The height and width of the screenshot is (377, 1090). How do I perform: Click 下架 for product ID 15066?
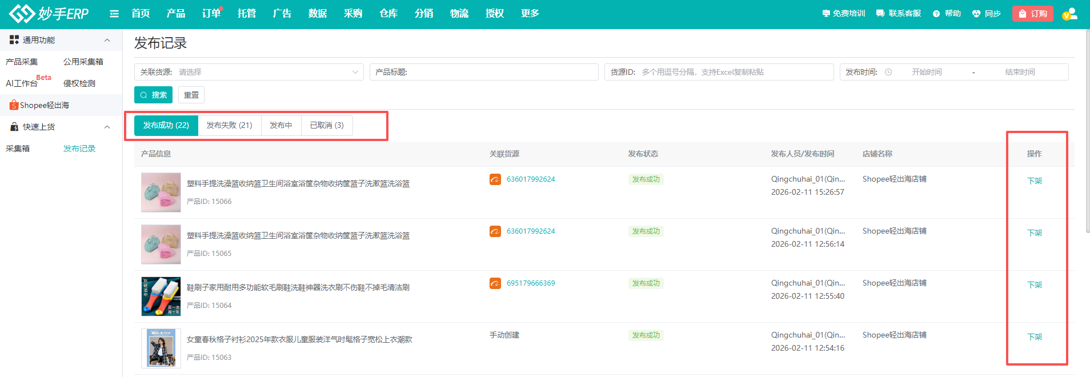pos(1035,181)
